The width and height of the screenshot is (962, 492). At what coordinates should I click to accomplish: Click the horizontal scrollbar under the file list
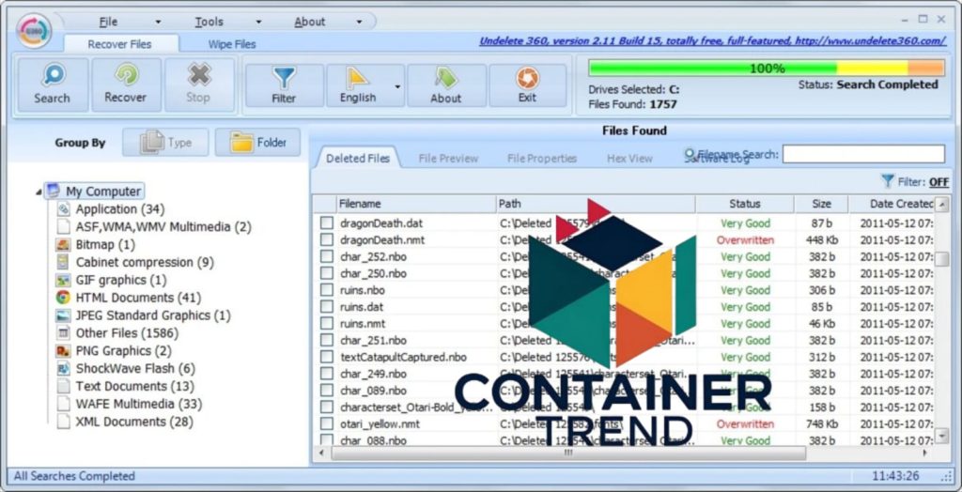[568, 453]
